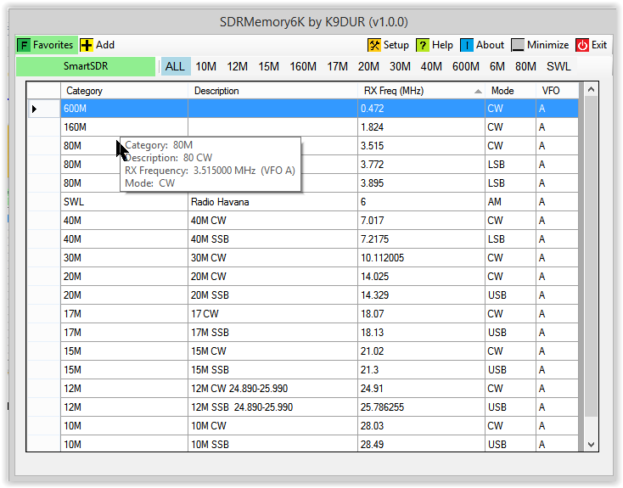Switch to the 80M filter

coord(525,66)
